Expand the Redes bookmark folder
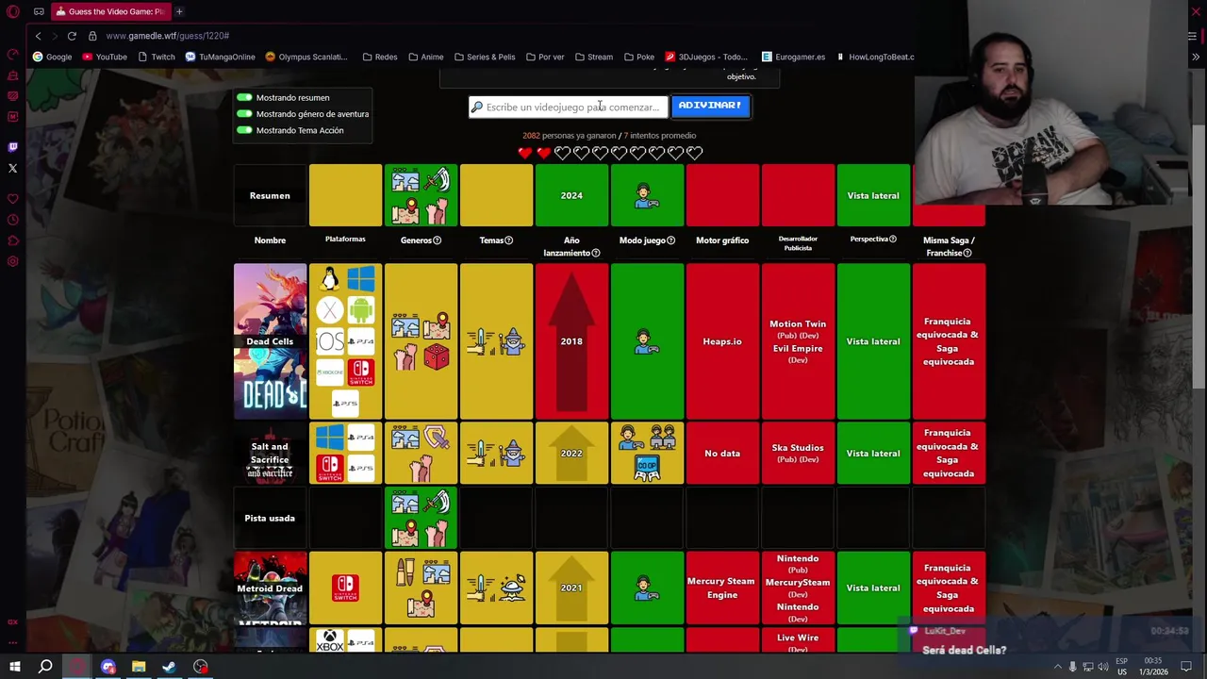The image size is (1207, 679). (380, 57)
